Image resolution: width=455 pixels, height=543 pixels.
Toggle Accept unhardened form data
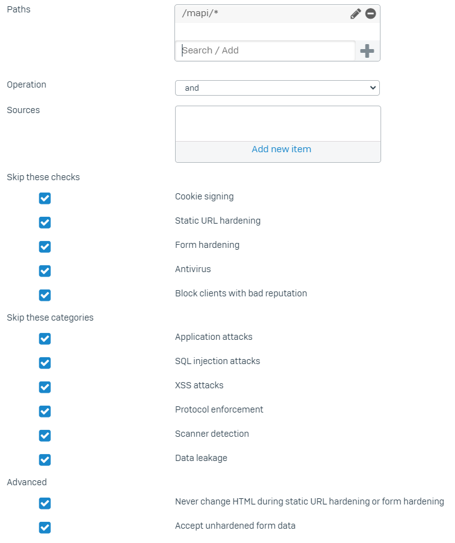[x=45, y=527]
